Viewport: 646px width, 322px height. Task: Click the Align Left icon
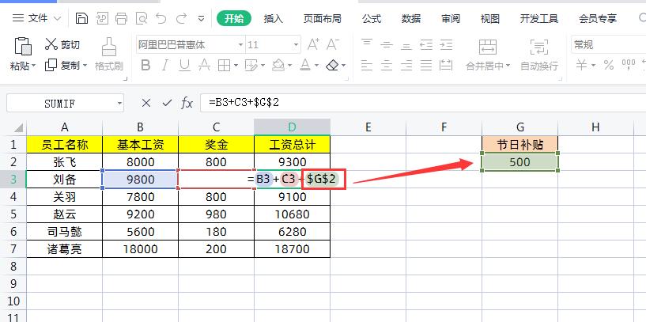(367, 65)
